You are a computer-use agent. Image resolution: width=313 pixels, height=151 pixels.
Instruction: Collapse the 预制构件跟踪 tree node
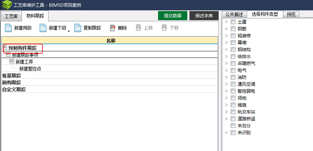point(5,48)
